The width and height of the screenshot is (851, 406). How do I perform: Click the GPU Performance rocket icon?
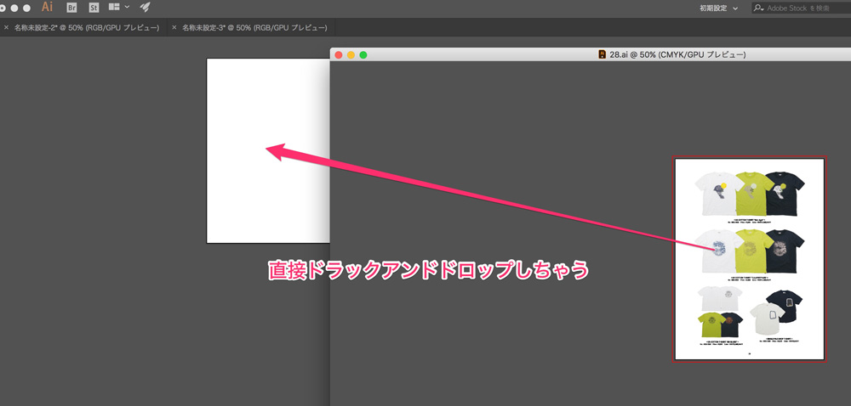[x=146, y=7]
